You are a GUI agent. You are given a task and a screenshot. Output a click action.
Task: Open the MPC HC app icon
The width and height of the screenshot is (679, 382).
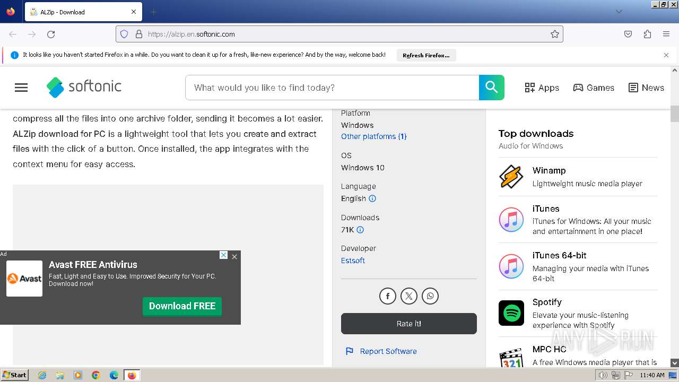tap(511, 357)
